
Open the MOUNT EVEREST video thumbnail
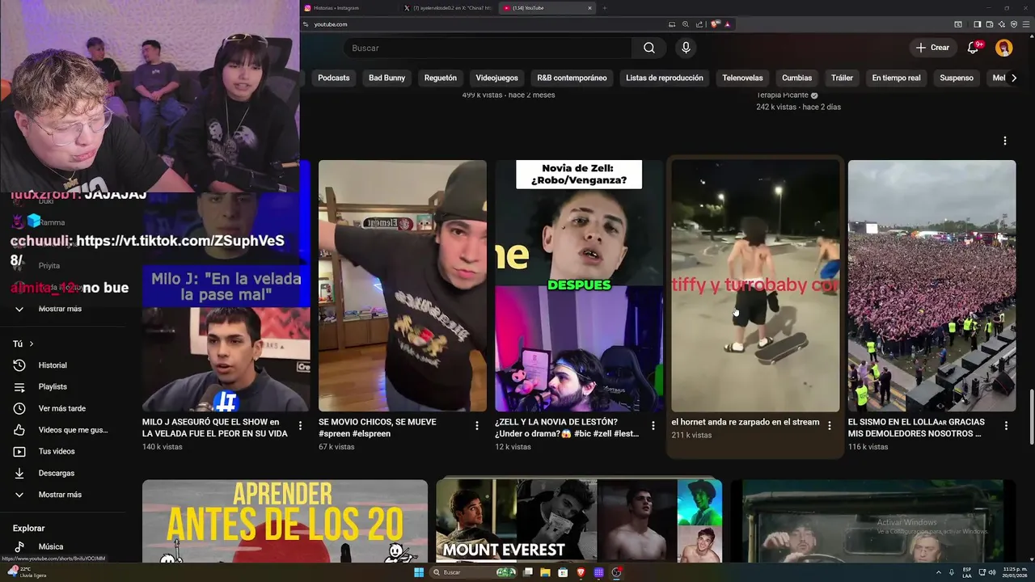click(x=579, y=521)
